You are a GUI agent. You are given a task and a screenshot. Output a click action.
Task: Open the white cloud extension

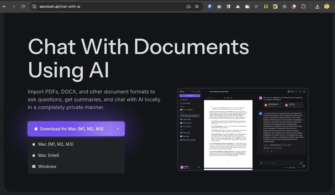click(238, 6)
